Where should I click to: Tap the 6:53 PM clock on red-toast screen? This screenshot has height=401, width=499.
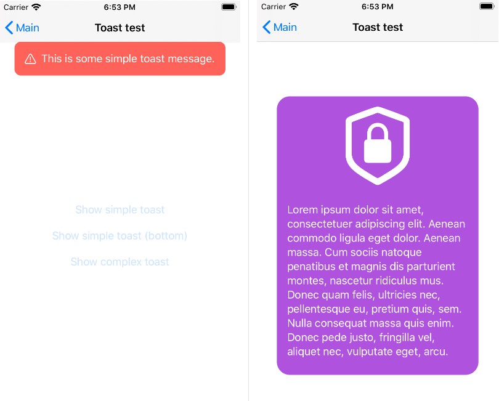point(120,7)
